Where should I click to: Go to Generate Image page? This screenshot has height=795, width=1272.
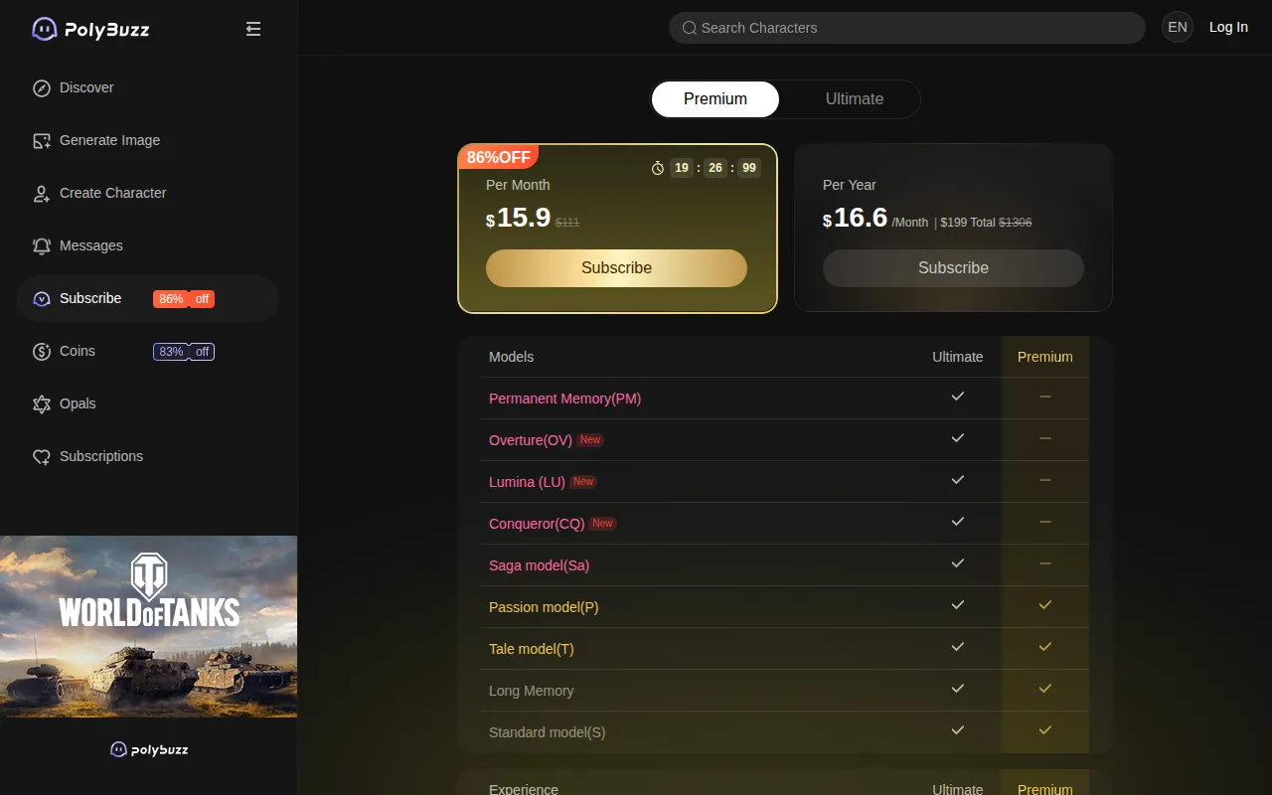[x=147, y=140]
